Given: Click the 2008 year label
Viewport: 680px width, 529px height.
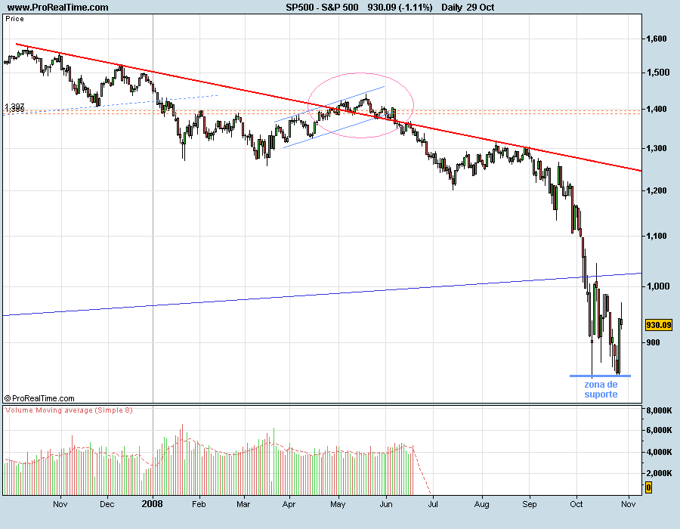Looking at the screenshot, I should click(x=153, y=504).
